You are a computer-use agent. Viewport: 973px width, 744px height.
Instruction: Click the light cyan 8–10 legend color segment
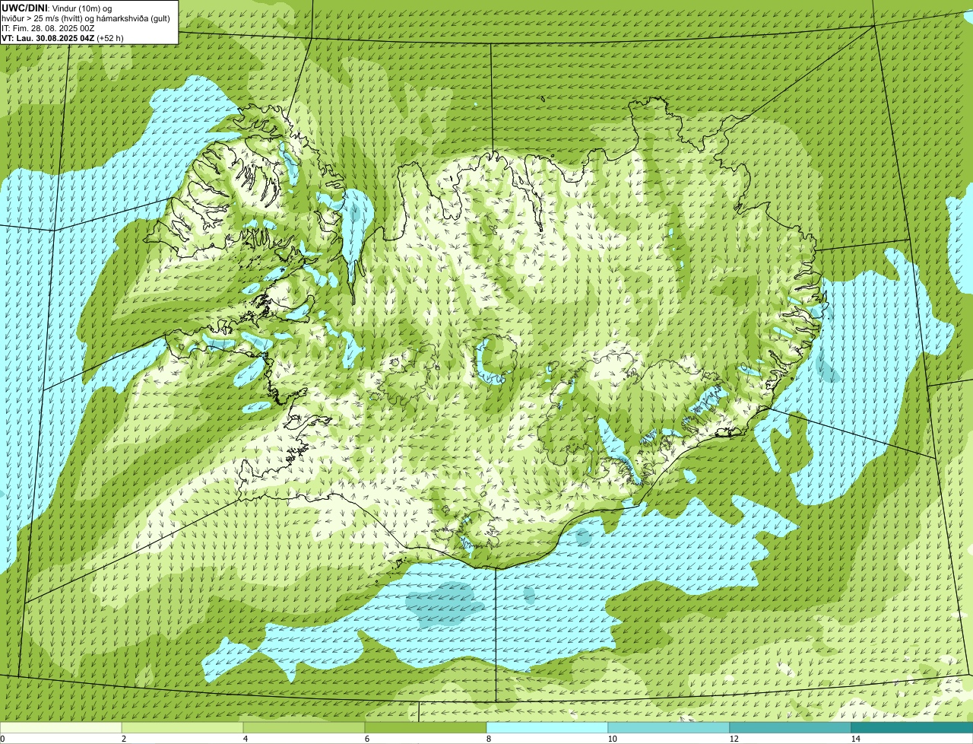pyautogui.click(x=547, y=727)
